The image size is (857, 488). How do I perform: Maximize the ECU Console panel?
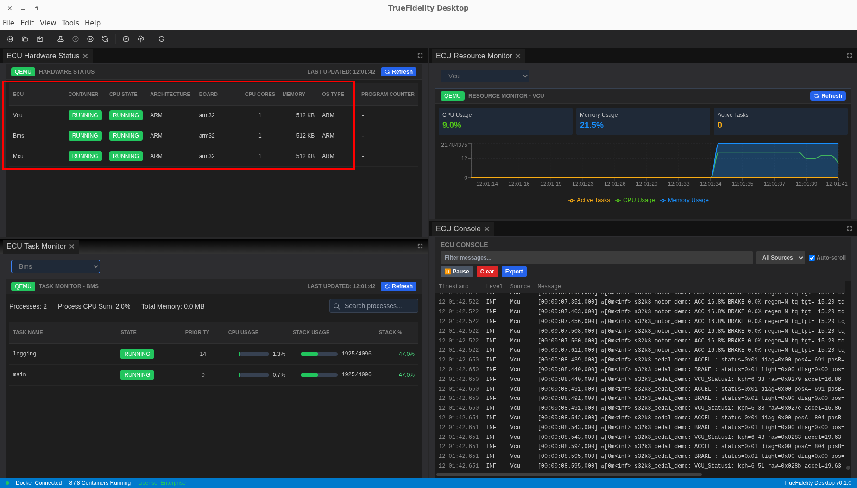(x=850, y=228)
